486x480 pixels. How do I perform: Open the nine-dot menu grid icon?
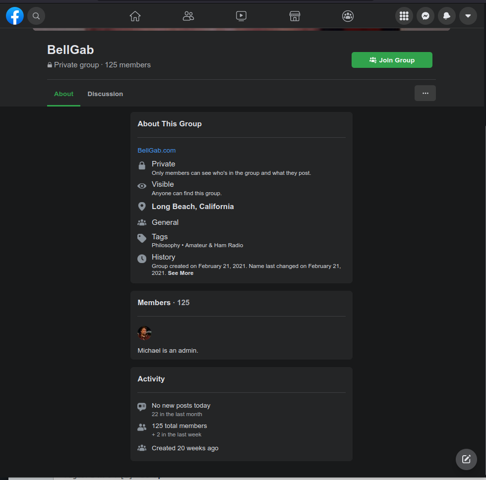pyautogui.click(x=404, y=16)
